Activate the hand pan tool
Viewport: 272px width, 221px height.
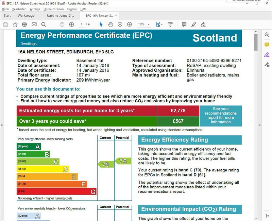(x=111, y=24)
